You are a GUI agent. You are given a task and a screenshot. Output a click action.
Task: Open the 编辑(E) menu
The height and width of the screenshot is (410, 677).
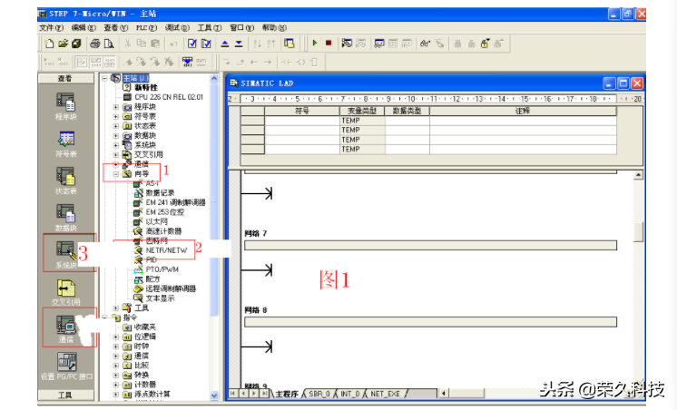point(83,27)
